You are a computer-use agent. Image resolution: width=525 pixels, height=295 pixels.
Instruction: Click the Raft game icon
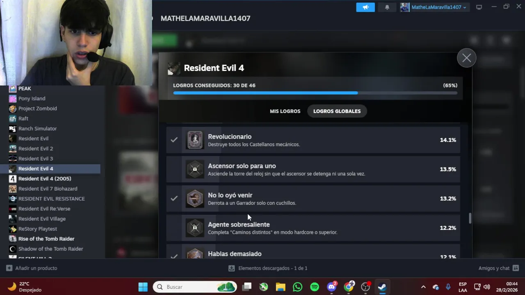coord(13,118)
